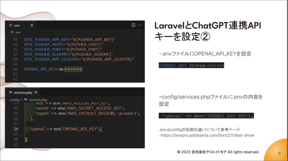Click the config breadcrumb folder
The width and height of the screenshot is (288, 161).
[14, 100]
